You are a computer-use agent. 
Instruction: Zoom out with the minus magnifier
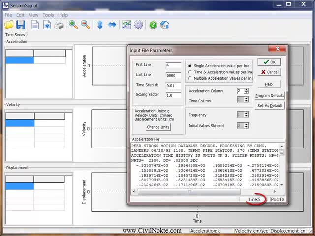pyautogui.click(x=85, y=25)
